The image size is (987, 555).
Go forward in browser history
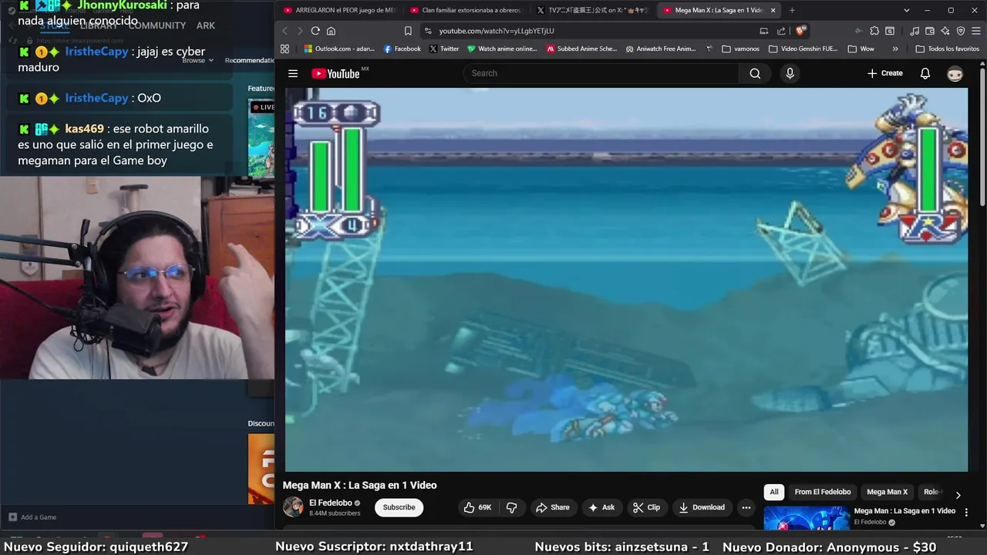pos(300,31)
